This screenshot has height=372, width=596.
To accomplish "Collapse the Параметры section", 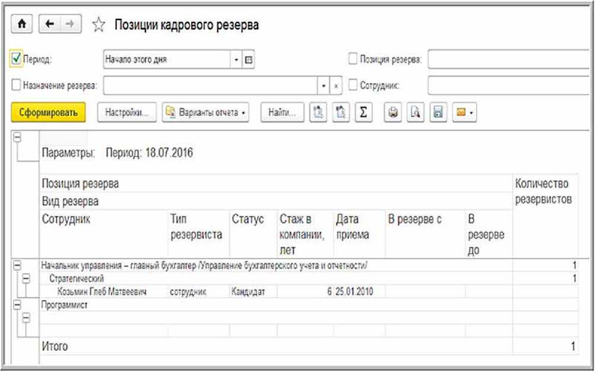I will (x=17, y=138).
